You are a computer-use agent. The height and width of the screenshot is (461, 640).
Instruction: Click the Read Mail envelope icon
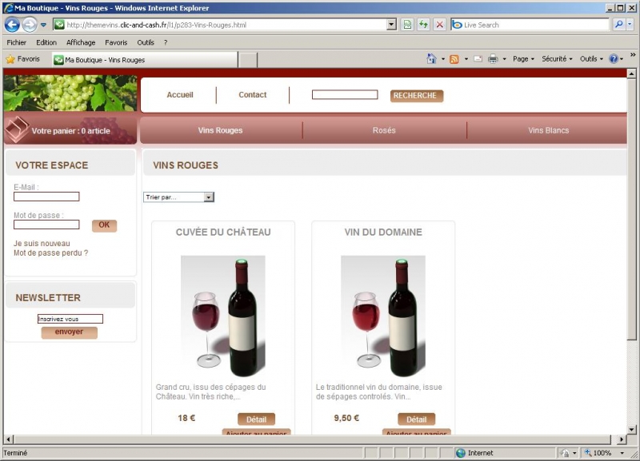pos(478,59)
